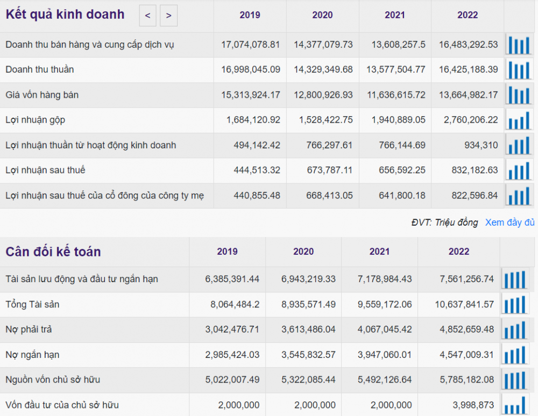
Task: Click the value 3,998,873
Action: 473,405
